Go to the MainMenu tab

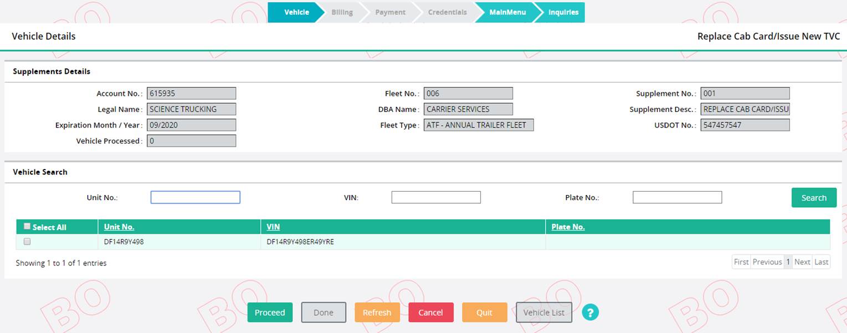507,12
